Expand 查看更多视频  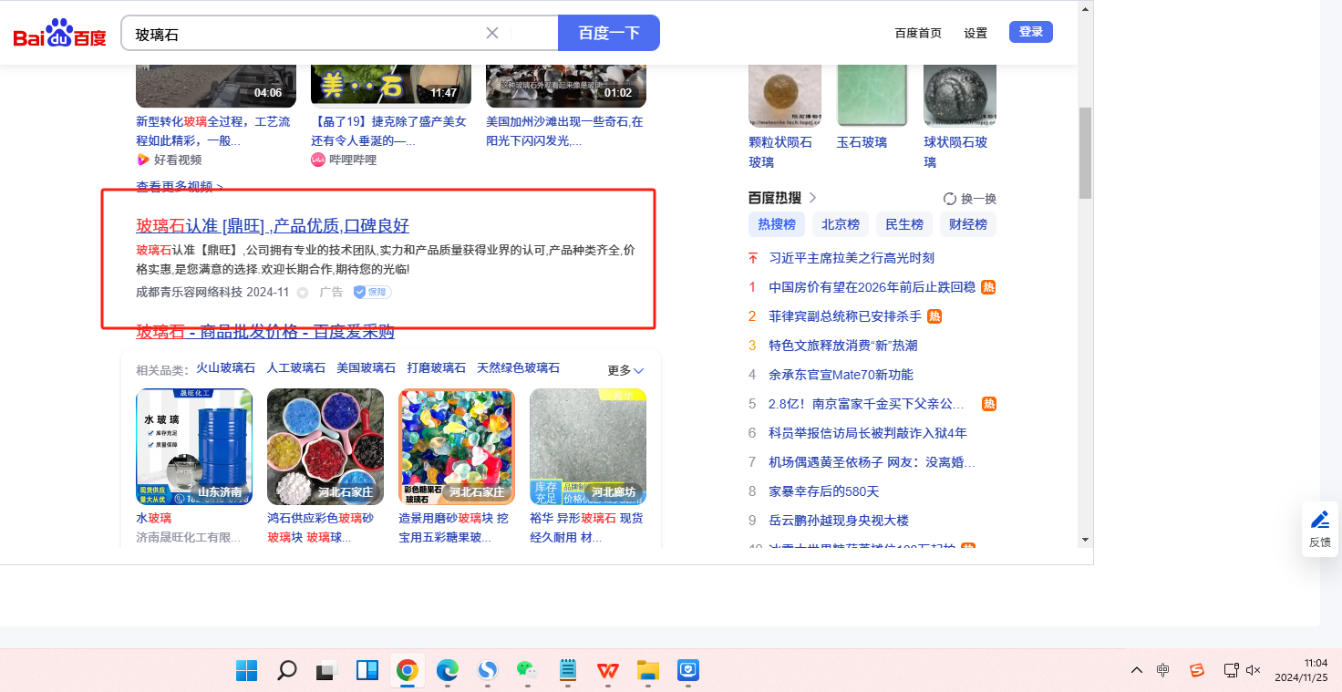pyautogui.click(x=180, y=187)
